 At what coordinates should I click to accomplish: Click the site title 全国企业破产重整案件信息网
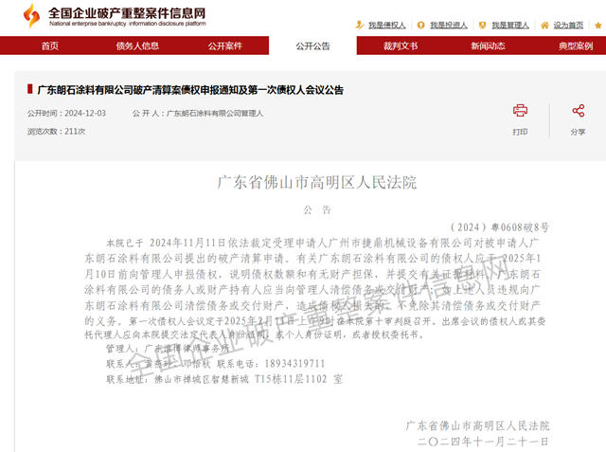pos(127,12)
